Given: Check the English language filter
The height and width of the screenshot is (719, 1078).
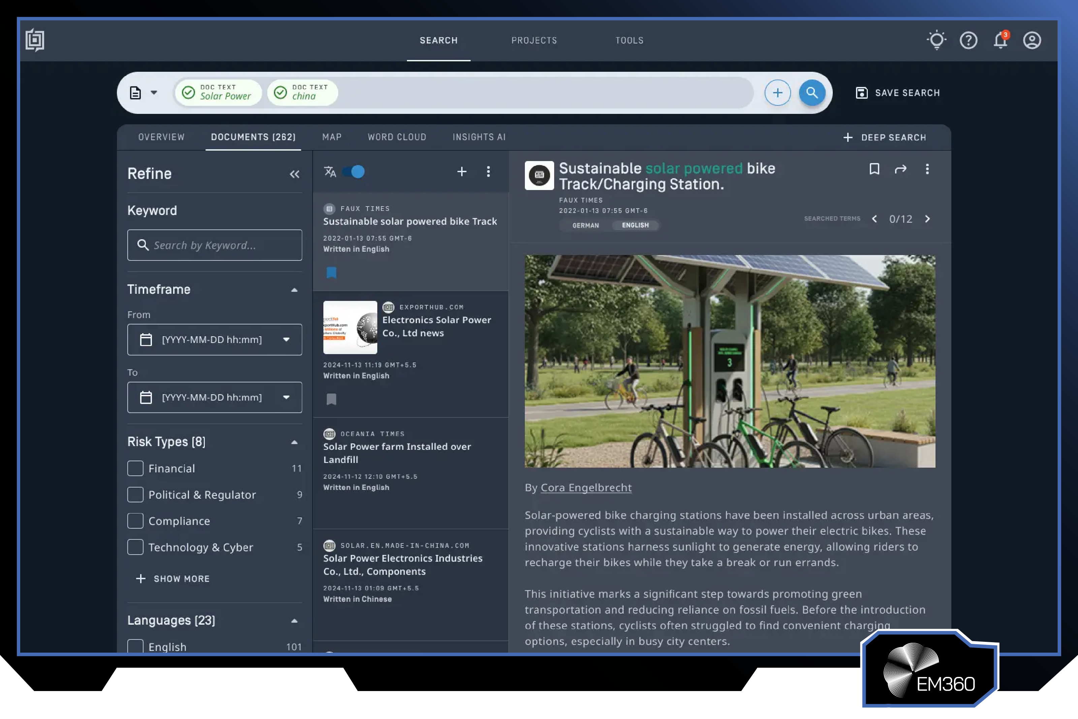Looking at the screenshot, I should pyautogui.click(x=135, y=646).
